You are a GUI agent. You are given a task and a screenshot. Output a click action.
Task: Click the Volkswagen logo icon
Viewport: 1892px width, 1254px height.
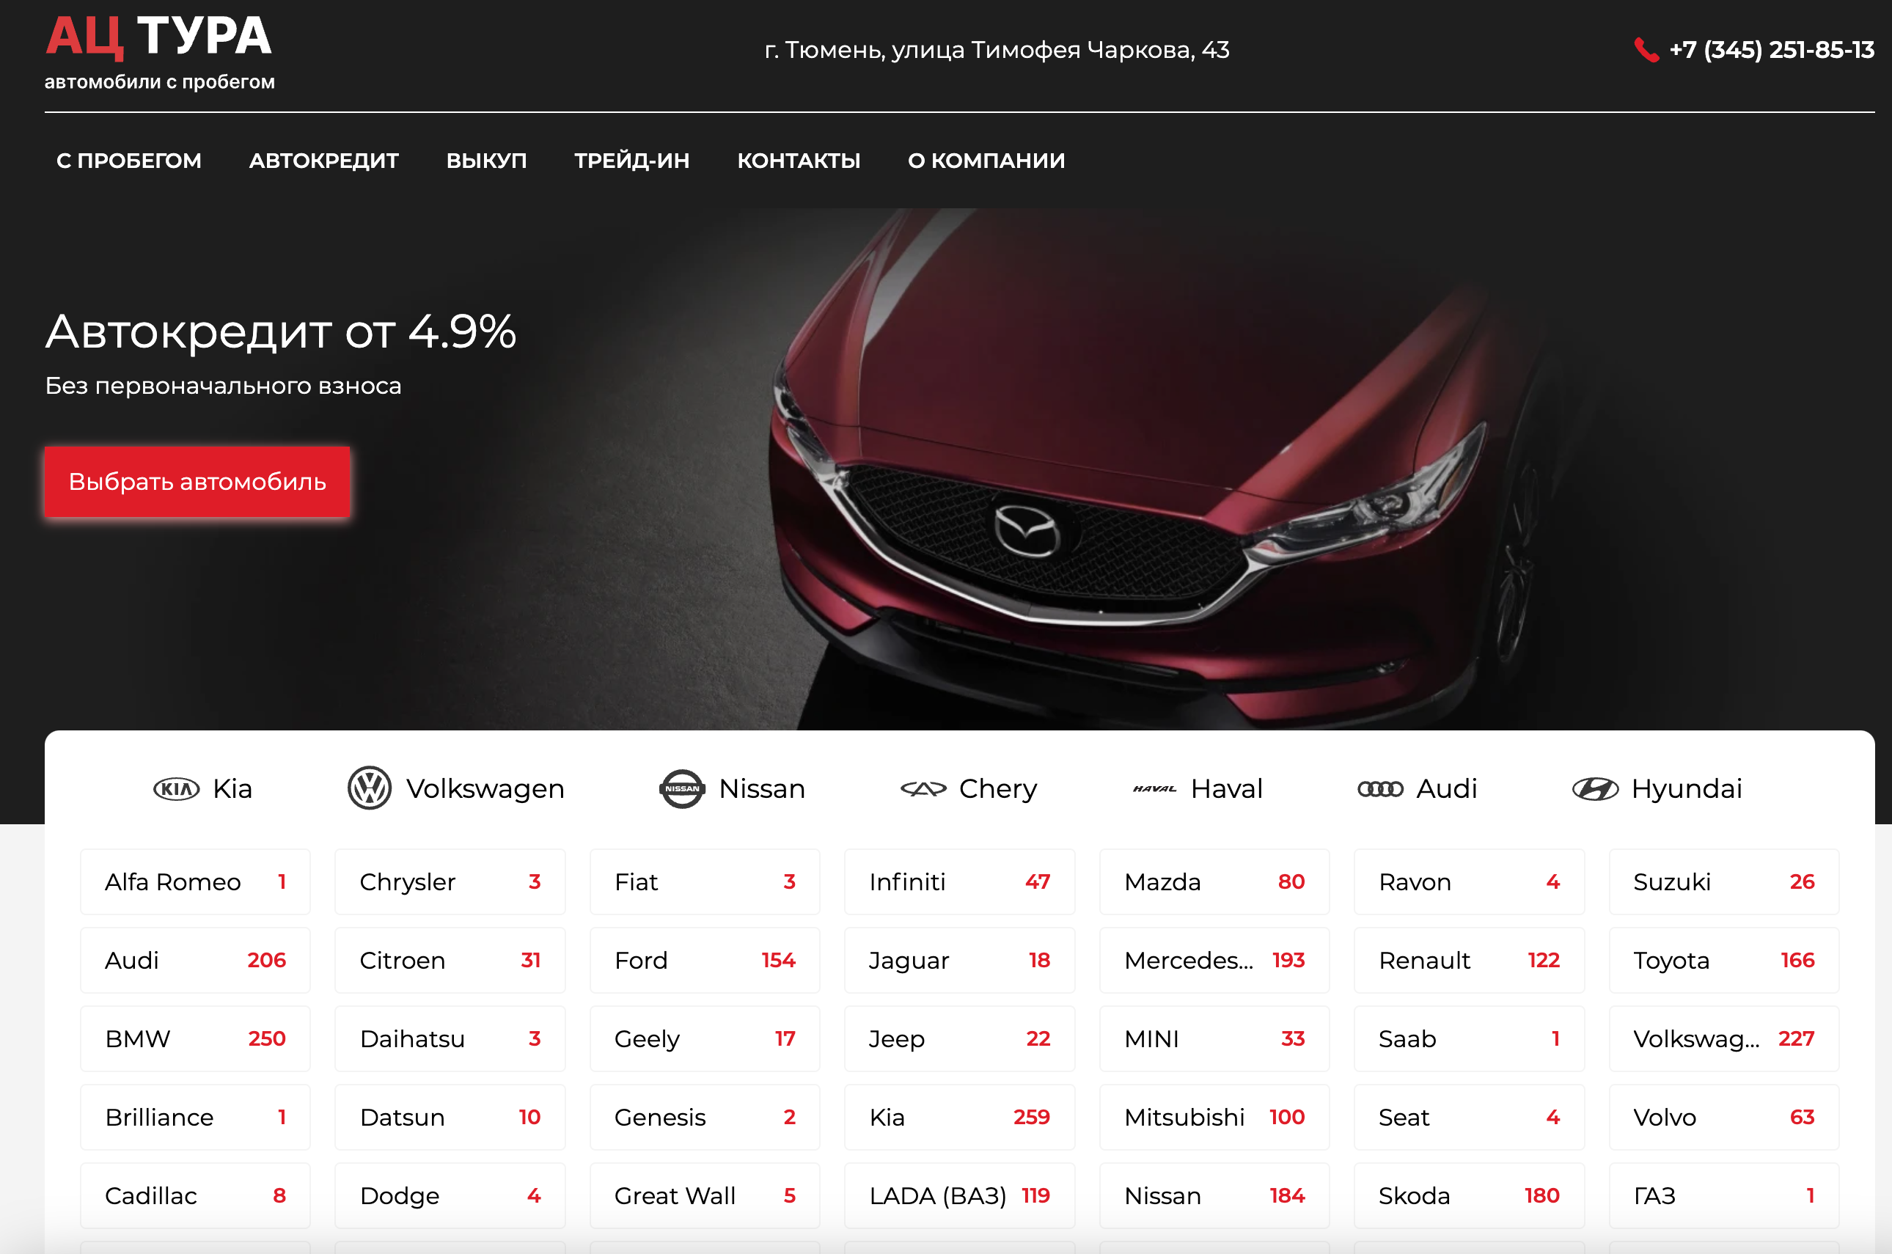pyautogui.click(x=370, y=788)
